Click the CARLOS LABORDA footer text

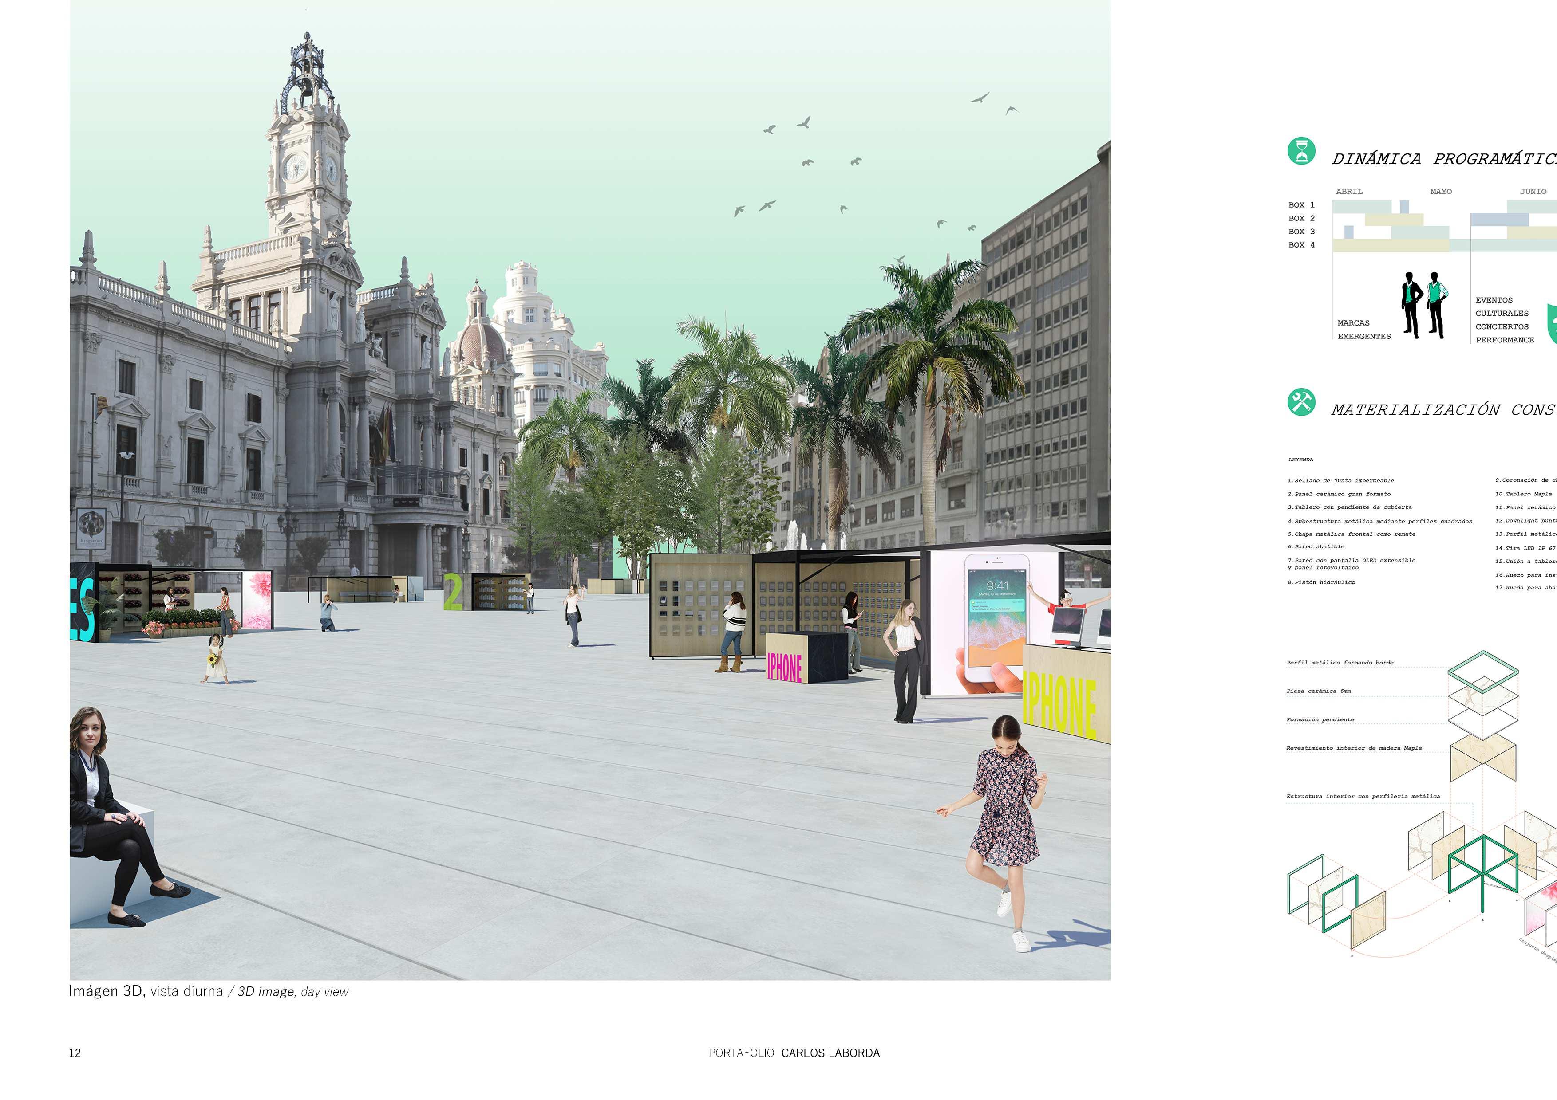coord(830,1053)
